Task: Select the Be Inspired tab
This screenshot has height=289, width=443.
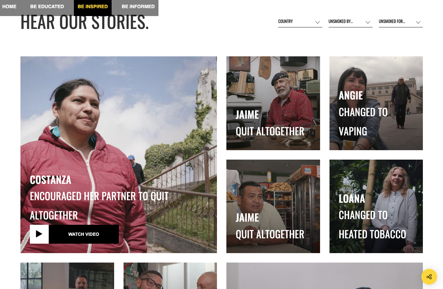Action: pos(93,7)
